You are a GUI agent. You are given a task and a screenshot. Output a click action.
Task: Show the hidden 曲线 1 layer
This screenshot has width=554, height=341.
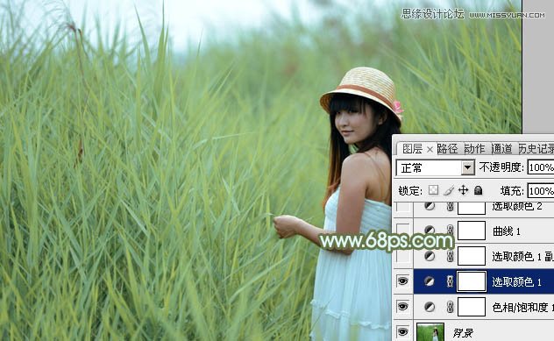[402, 231]
